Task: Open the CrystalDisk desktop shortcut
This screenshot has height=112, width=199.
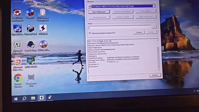Action: click(17, 30)
